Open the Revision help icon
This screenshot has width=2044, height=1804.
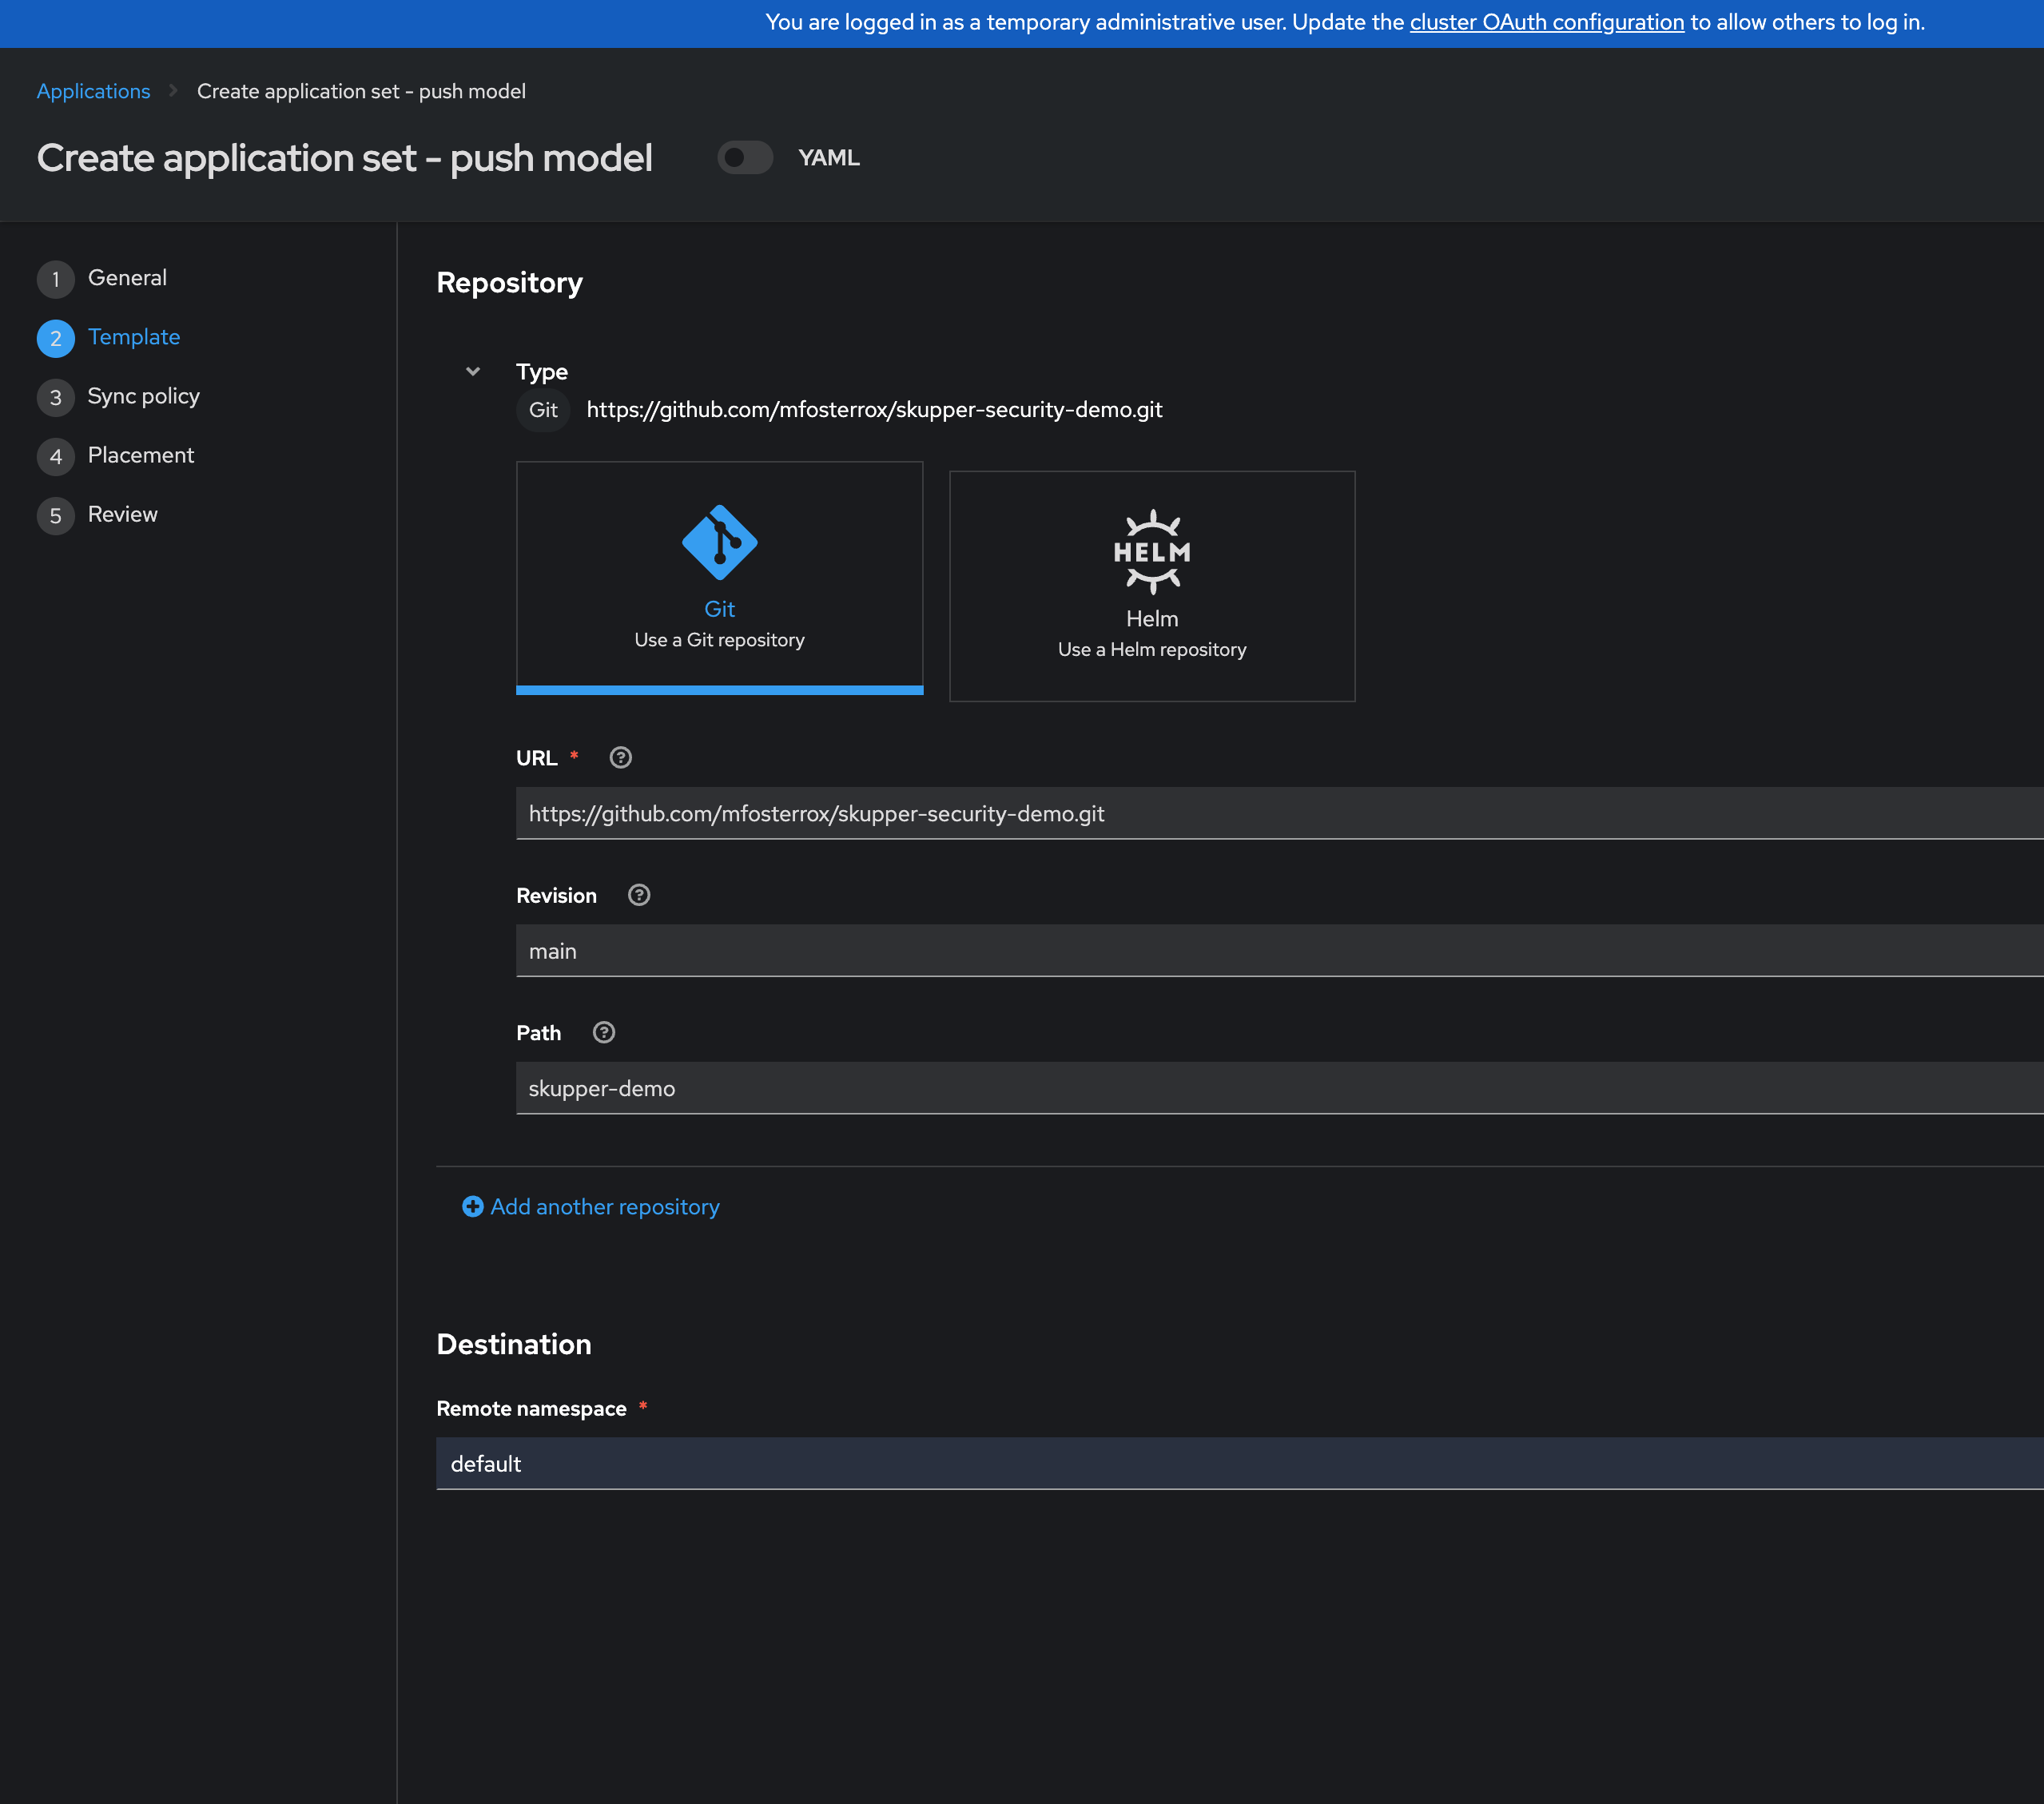[638, 895]
